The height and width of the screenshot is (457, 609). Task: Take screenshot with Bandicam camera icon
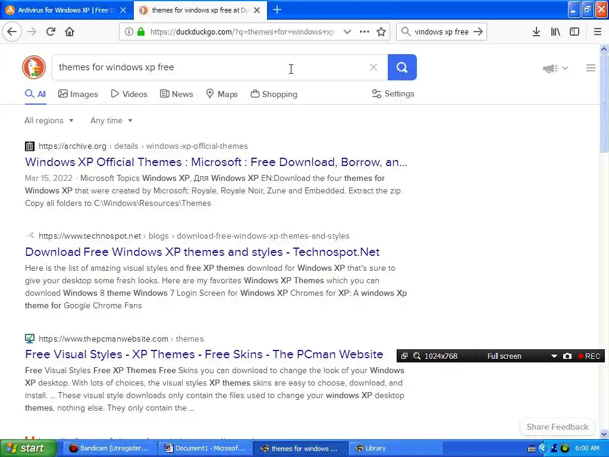[x=567, y=356]
